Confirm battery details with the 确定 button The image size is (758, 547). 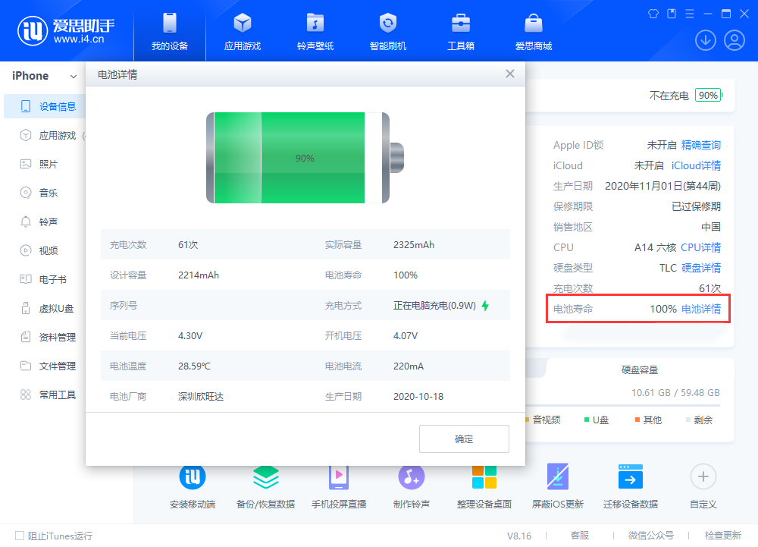tap(464, 439)
